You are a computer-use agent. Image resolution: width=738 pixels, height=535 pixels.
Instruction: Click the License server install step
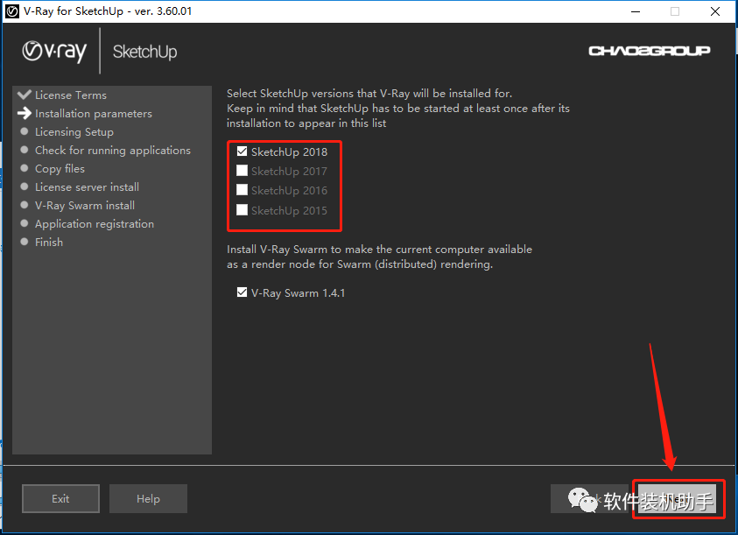(x=87, y=187)
